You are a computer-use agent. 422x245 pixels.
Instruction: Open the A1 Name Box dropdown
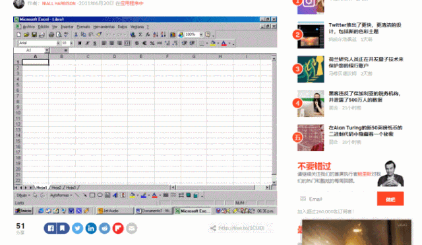click(x=47, y=50)
